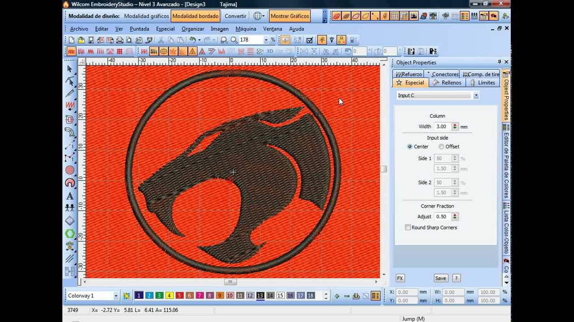Adjust Corner Fraction value stepper
Viewport: 574px width, 322px height.
click(455, 216)
